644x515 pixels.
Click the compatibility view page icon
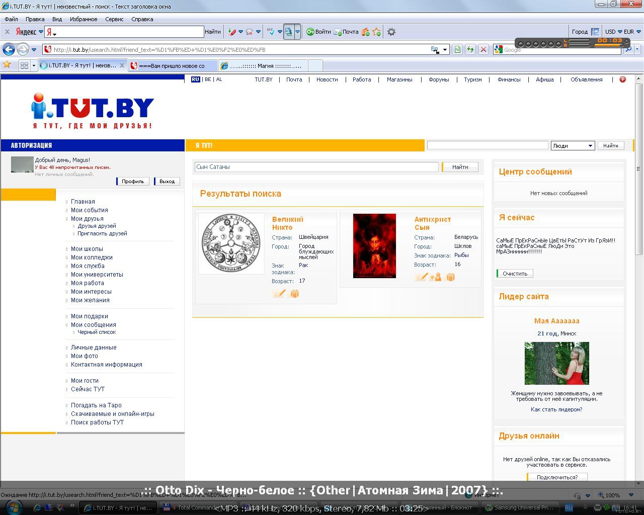pyautogui.click(x=457, y=49)
